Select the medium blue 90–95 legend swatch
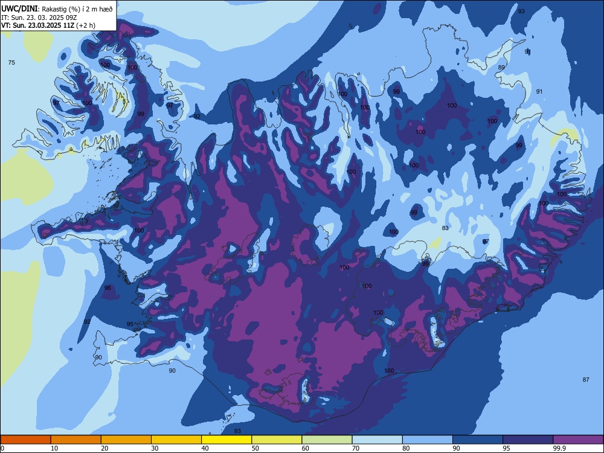 pos(478,440)
